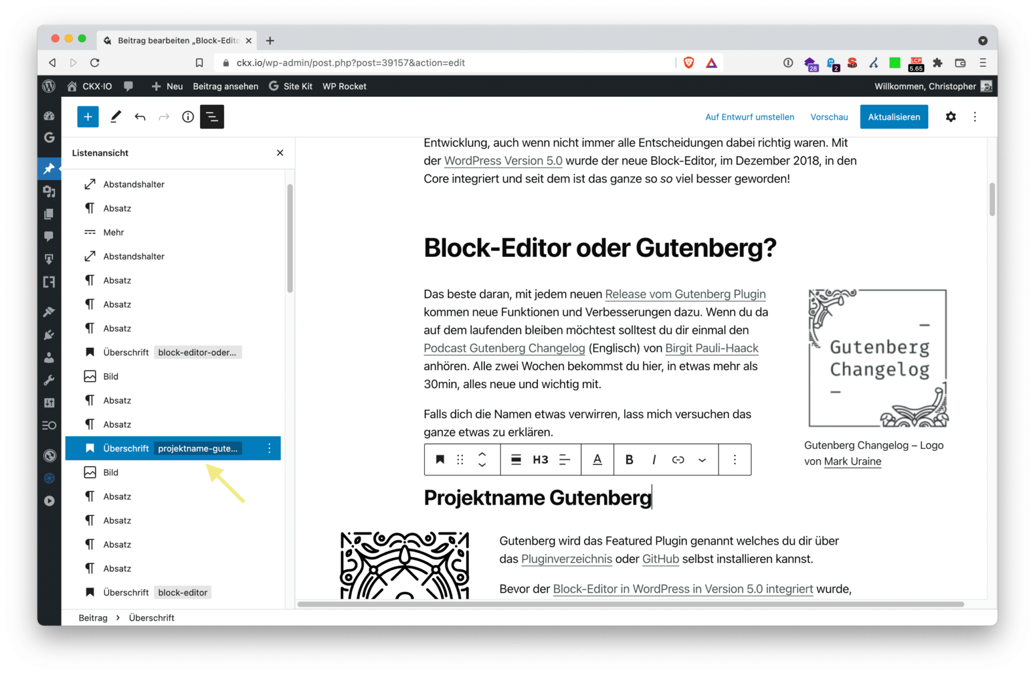Toggle the List View button

pyautogui.click(x=212, y=117)
